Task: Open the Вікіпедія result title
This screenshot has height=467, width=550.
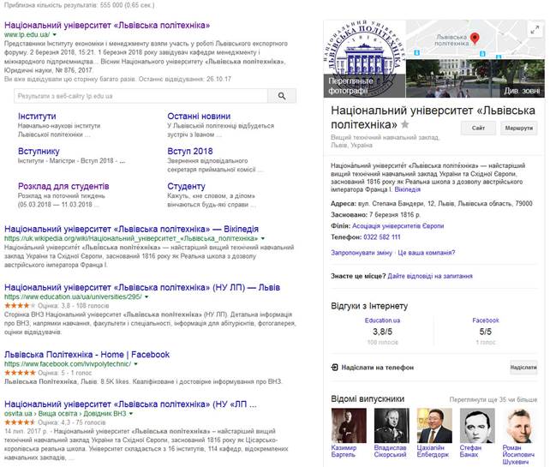Action: point(131,229)
